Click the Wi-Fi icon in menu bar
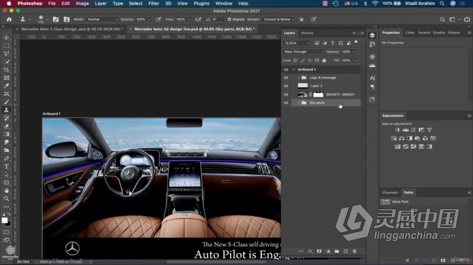473x265 pixels. pos(375,3)
